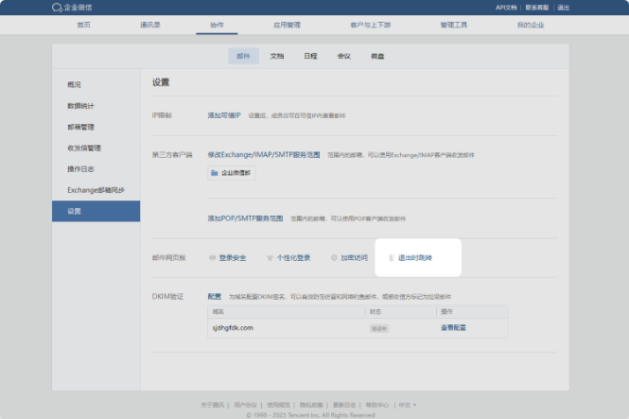Click the 企业微信 logo icon
The image size is (629, 419).
point(58,8)
